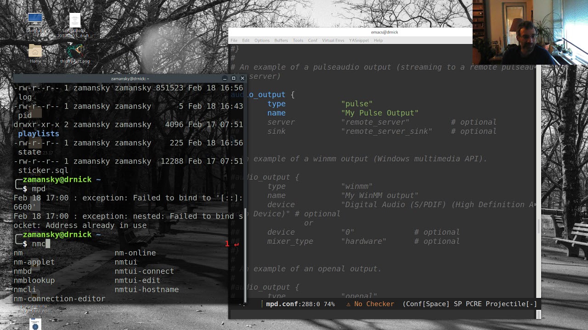The image size is (588, 330).
Task: Close the zamansky@drnick terminal window
Action: point(243,78)
